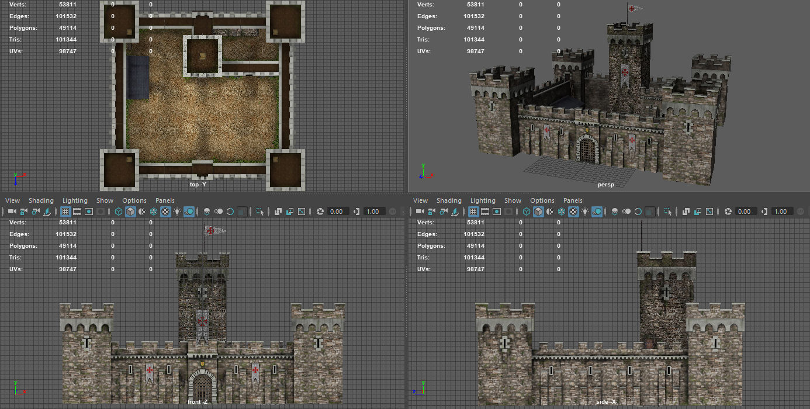Image resolution: width=810 pixels, height=409 pixels.
Task: Open Show menu of side panel
Action: click(x=513, y=200)
